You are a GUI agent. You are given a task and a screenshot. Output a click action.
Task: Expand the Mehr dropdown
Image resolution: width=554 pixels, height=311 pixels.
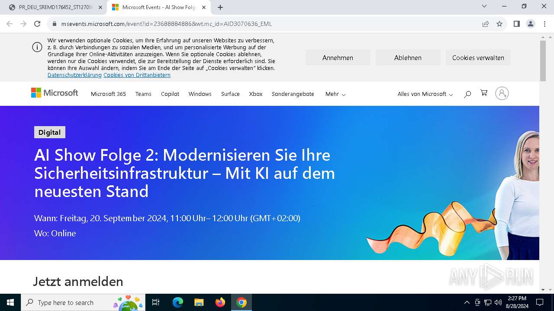pos(335,94)
